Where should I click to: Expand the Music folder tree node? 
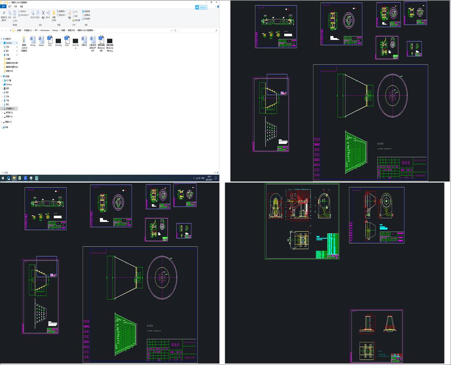[2, 105]
